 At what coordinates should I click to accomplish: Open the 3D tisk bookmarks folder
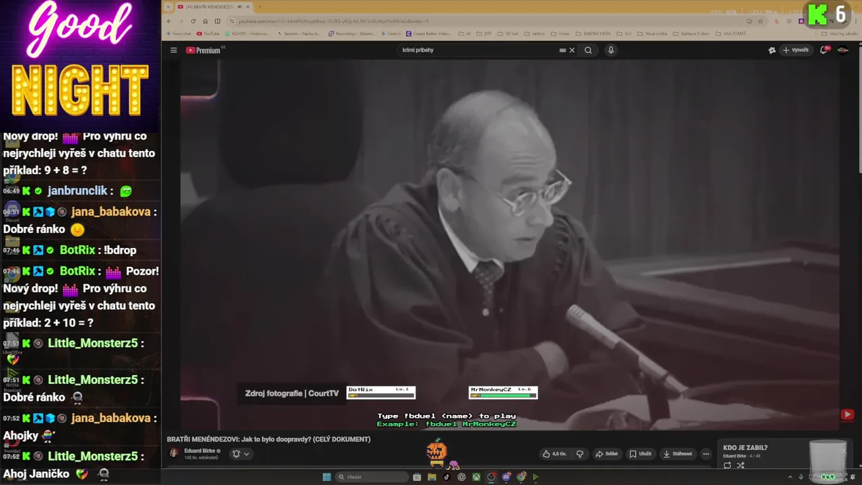pos(508,33)
